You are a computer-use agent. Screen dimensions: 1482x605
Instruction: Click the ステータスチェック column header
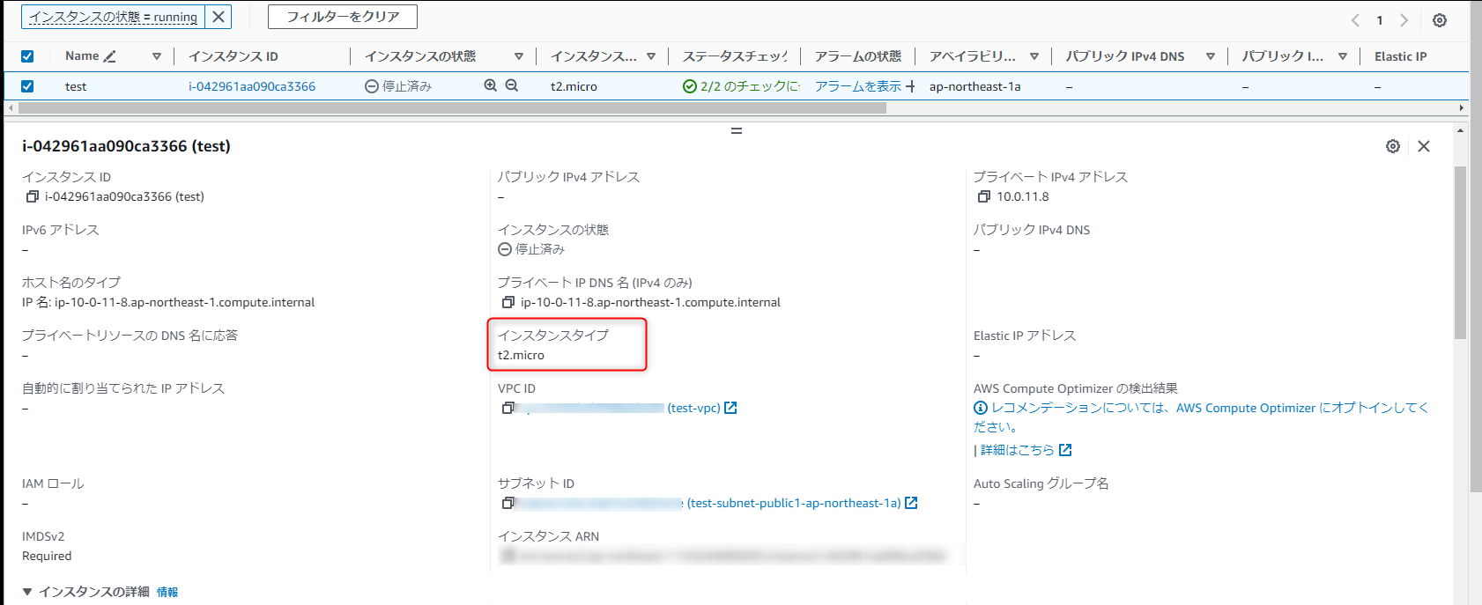735,56
